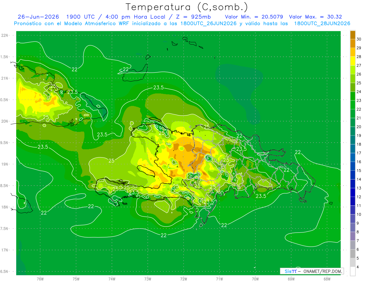Pick the dark orange swatch above 30
Screen dimensions: 367x283
coord(353,35)
